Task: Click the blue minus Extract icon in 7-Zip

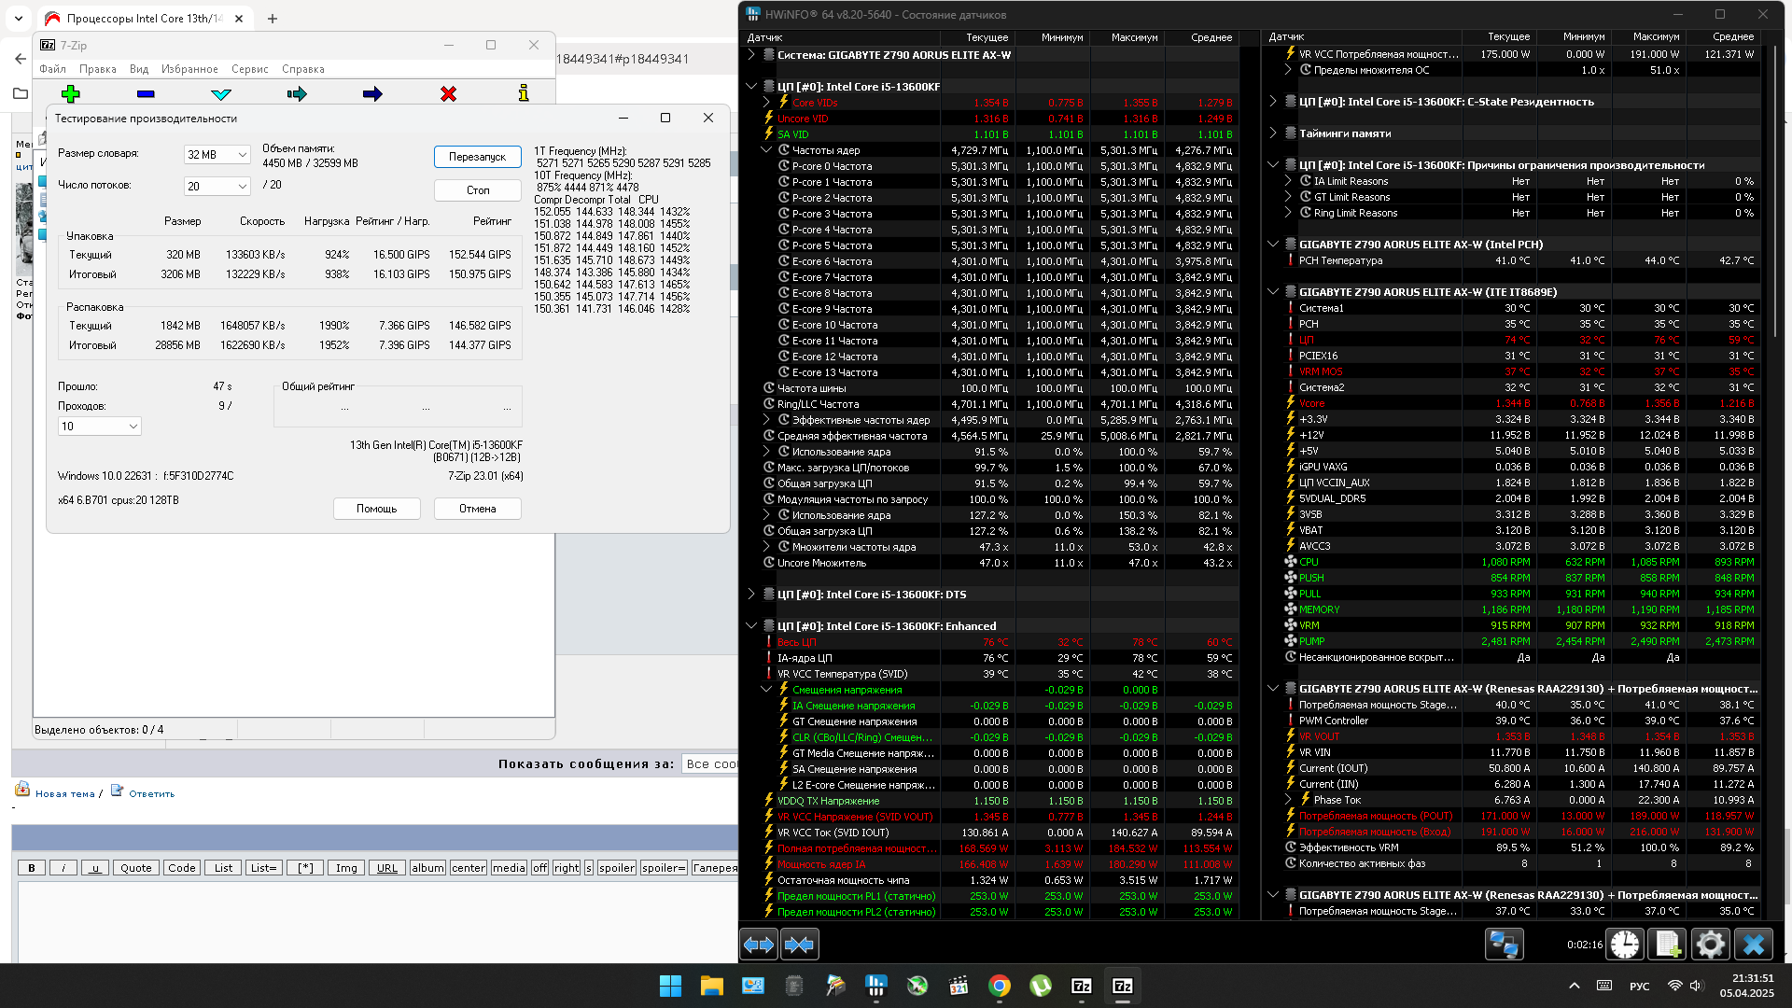Action: click(x=146, y=93)
